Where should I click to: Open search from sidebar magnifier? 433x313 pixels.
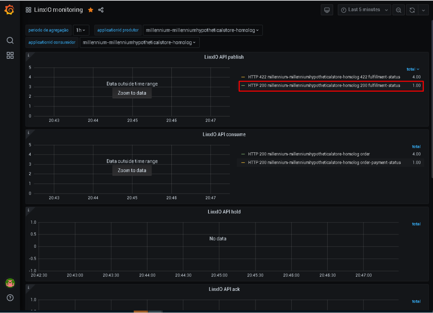(10, 40)
